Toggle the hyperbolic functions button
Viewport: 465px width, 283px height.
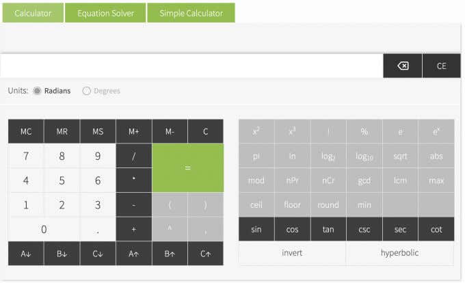coord(399,253)
